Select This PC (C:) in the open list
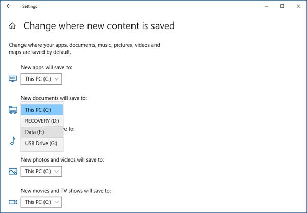This screenshot has width=307, height=213. 42,110
